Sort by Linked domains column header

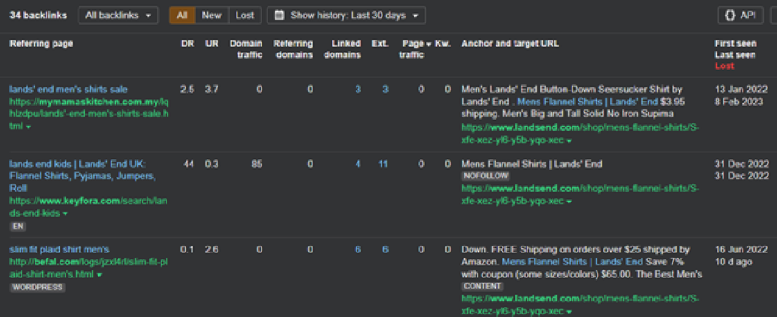point(342,49)
